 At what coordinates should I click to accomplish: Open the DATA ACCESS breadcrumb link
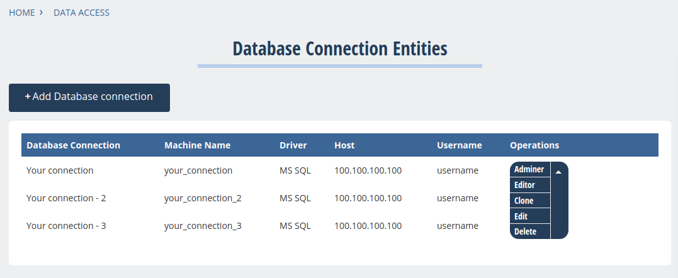click(81, 13)
